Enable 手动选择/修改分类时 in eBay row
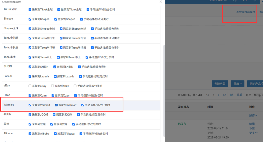The height and width of the screenshot is (142, 263). [x=75, y=86]
